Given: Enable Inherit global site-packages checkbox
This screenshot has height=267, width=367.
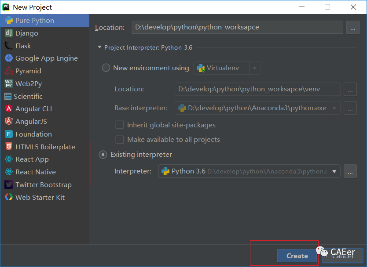Looking at the screenshot, I should (x=120, y=125).
